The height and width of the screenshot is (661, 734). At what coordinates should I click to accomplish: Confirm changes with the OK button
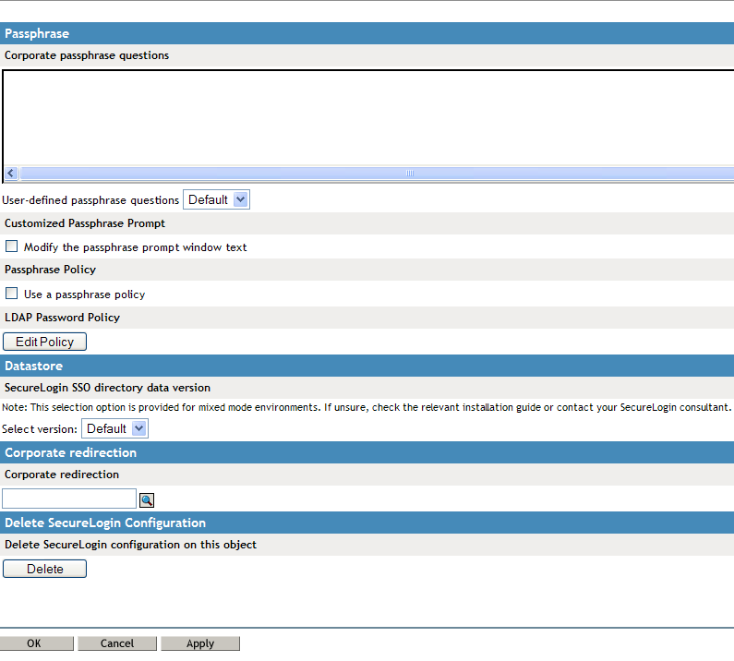37,643
